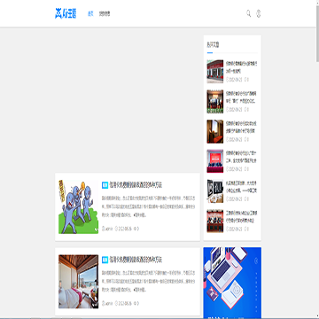The height and width of the screenshot is (319, 319).
Task: Open the resort bedroom article thumbnail
Action: [78, 282]
